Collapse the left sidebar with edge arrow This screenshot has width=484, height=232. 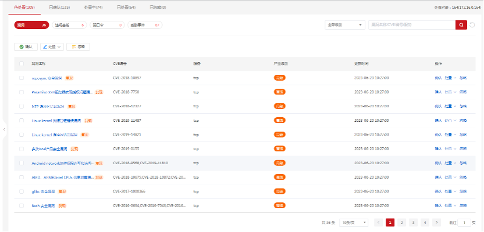[x=4, y=129]
